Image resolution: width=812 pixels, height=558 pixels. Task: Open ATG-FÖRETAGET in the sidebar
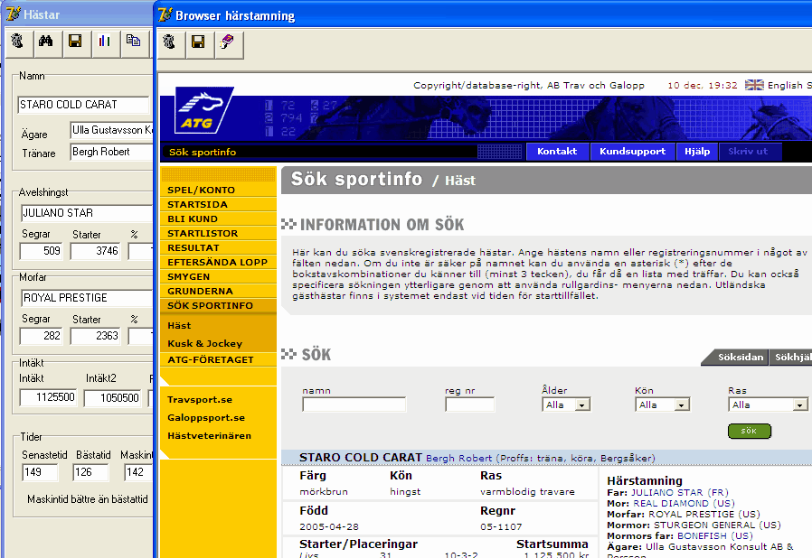211,360
